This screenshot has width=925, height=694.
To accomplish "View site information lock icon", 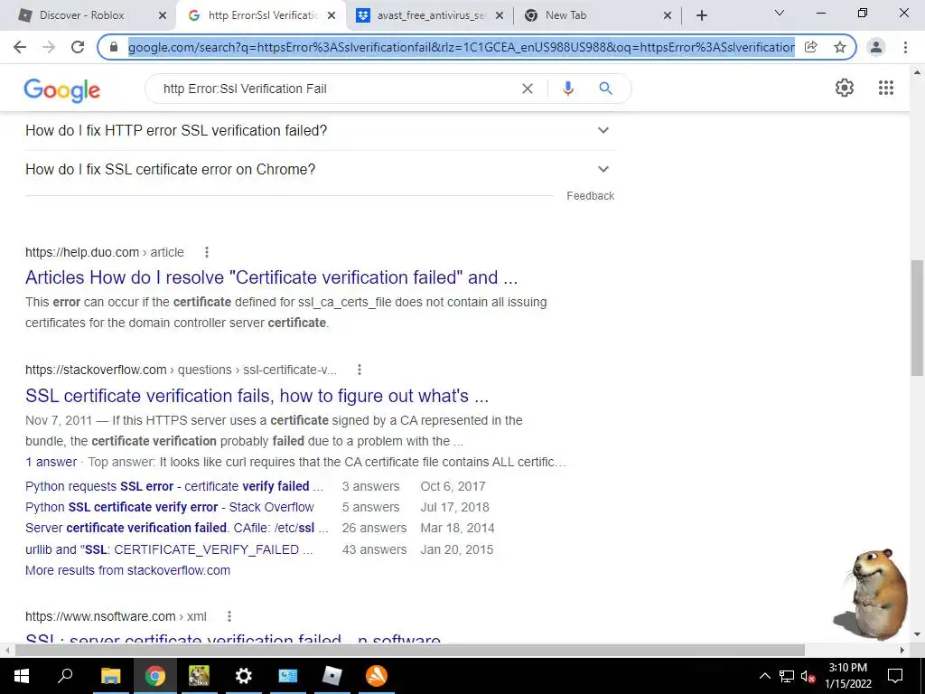I will tap(114, 47).
